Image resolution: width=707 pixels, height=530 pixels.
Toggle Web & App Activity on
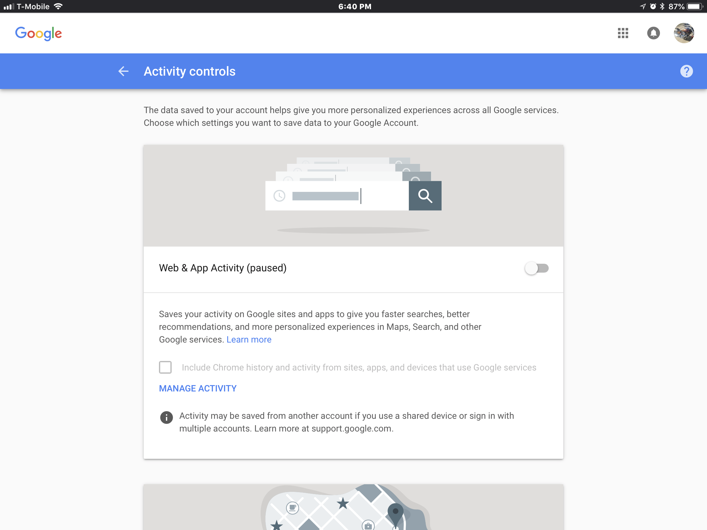[536, 268]
